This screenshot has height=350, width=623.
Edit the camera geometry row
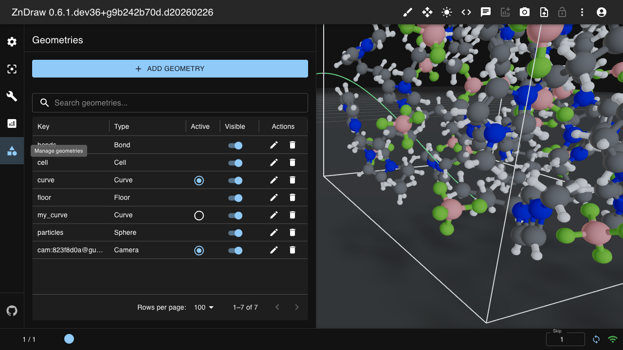click(274, 250)
